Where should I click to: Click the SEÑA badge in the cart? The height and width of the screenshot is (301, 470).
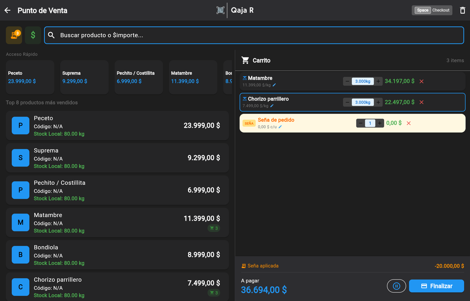(x=249, y=123)
